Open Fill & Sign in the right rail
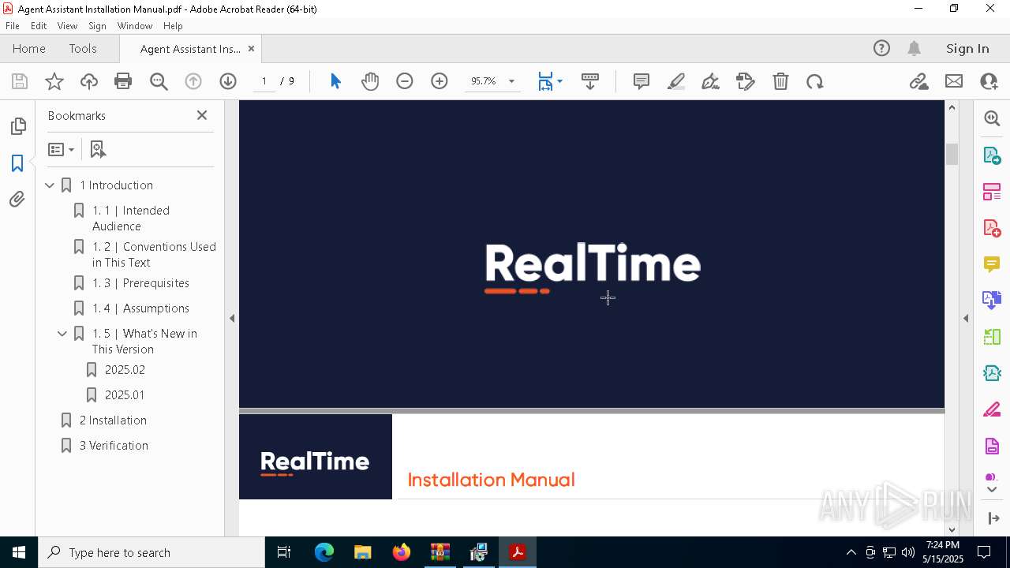This screenshot has height=568, width=1010. (992, 410)
